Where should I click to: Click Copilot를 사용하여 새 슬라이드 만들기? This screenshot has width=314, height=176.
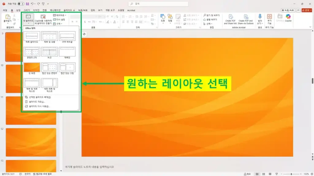(43, 19)
